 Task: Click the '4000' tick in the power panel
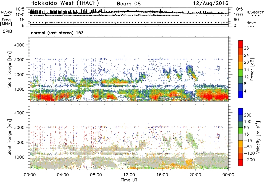tap(19, 45)
